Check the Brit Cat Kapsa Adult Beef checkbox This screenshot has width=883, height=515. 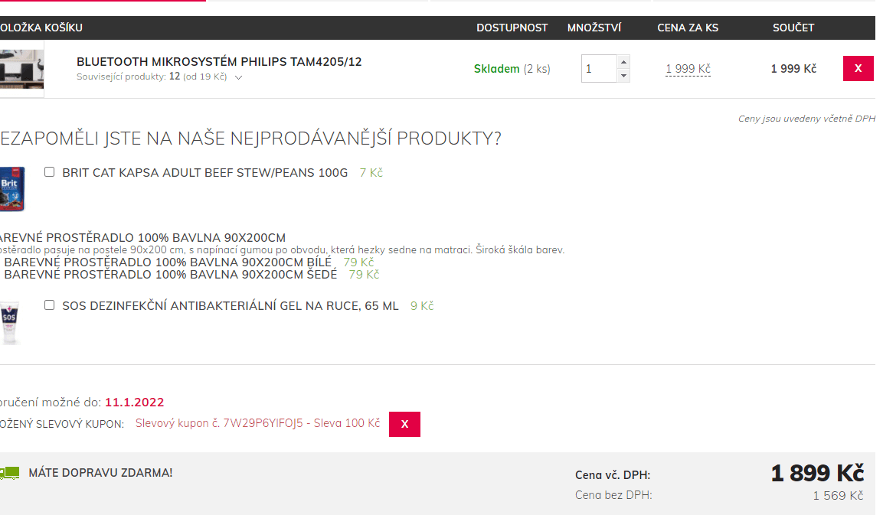(50, 172)
